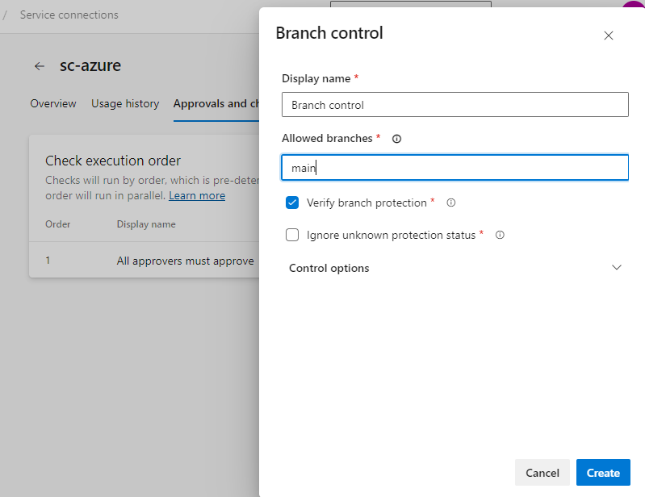Click the Allowed branches info icon
The height and width of the screenshot is (497, 645).
click(x=396, y=139)
